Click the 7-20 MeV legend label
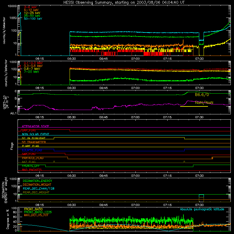This screenshot has width=234, height=234. click(31, 72)
